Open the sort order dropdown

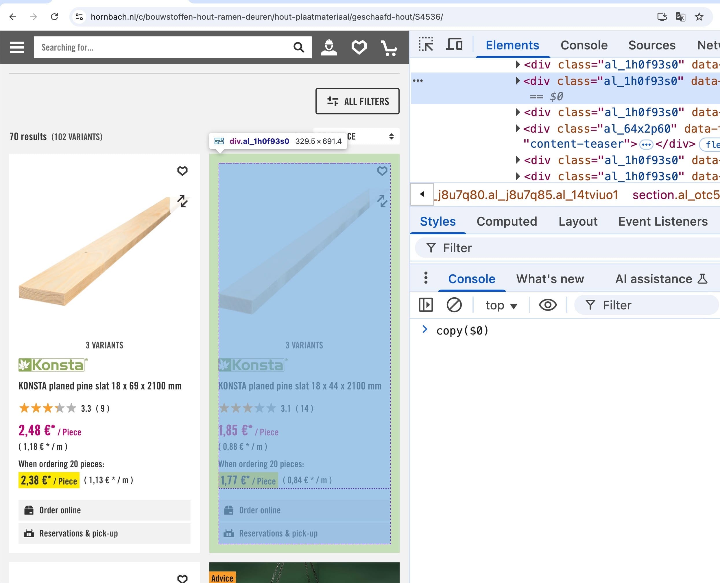[x=356, y=136]
